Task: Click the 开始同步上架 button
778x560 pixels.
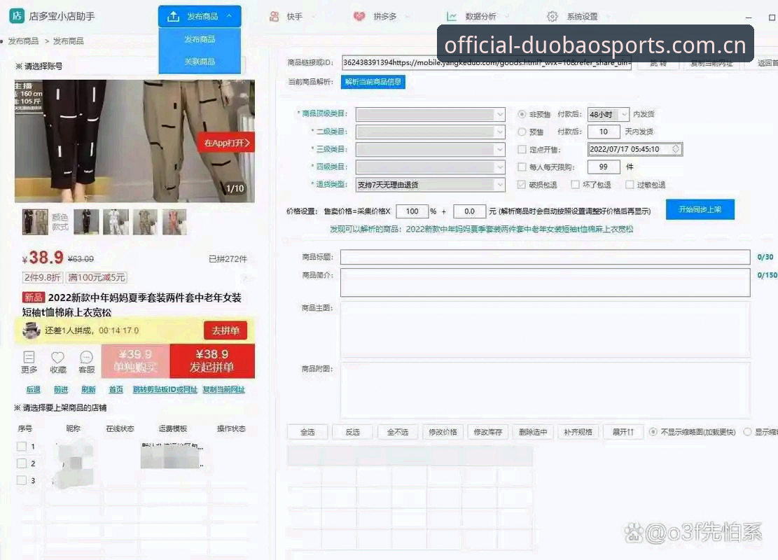Action: [x=700, y=209]
